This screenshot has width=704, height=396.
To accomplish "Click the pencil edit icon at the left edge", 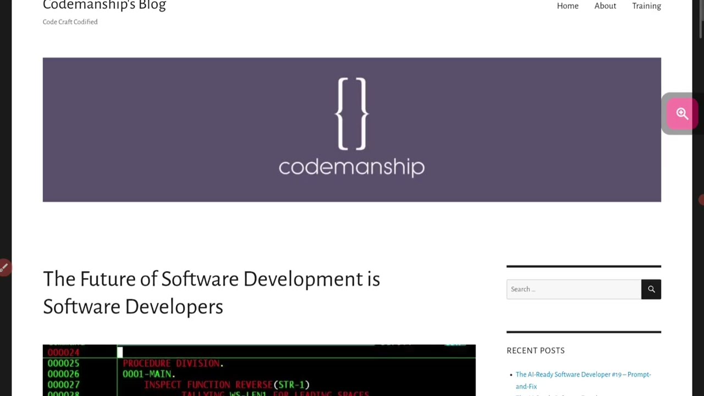I will pyautogui.click(x=4, y=268).
